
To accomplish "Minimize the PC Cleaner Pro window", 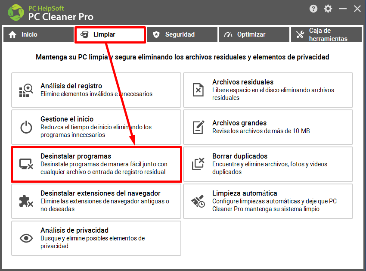I will 343,9.
